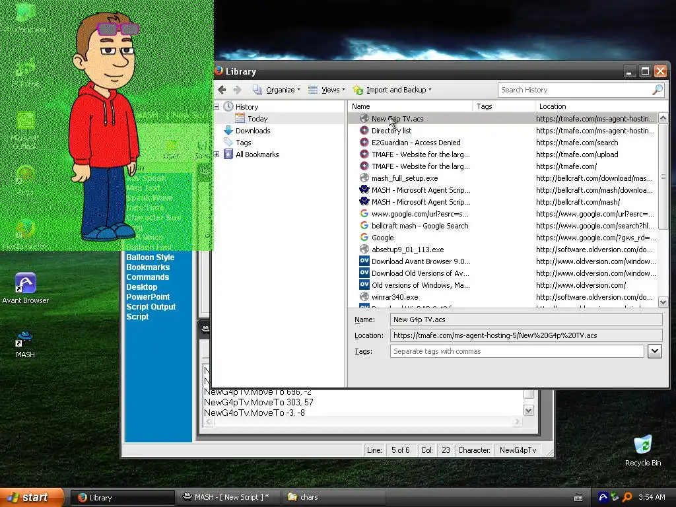The image size is (676, 507).
Task: Click the Character NewG4pTv status field
Action: tap(518, 450)
